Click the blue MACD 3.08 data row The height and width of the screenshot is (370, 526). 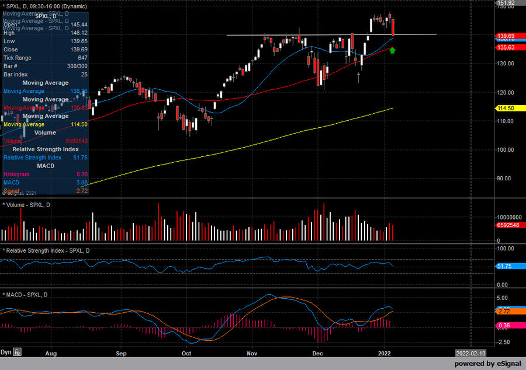[45, 183]
